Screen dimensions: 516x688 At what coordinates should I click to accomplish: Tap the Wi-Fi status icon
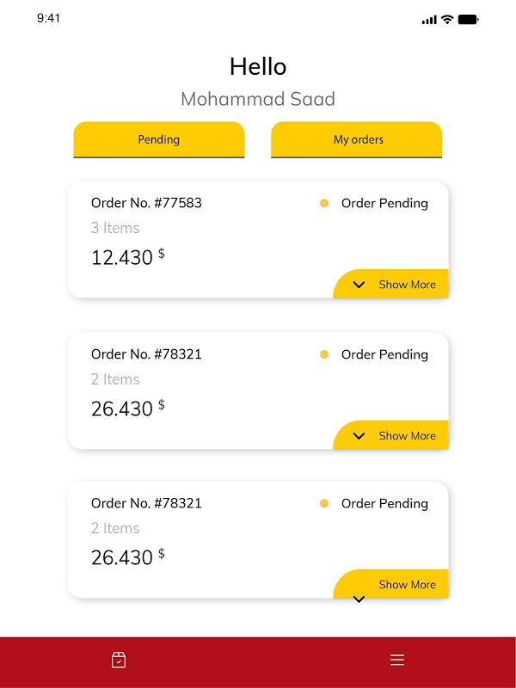coord(447,19)
